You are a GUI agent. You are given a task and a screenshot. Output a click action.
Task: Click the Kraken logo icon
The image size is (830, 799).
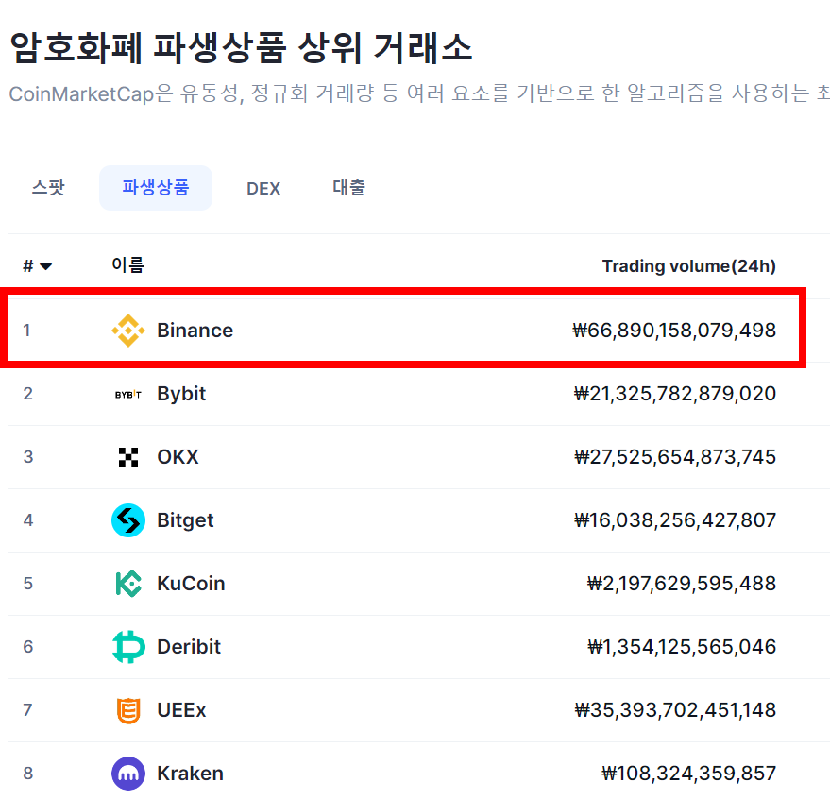pyautogui.click(x=128, y=773)
